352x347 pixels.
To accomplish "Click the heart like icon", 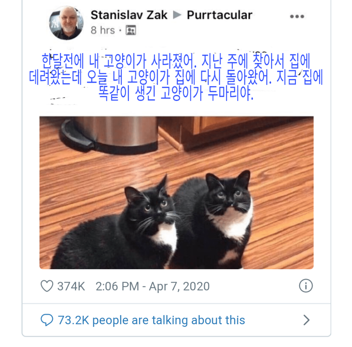I will (x=47, y=286).
